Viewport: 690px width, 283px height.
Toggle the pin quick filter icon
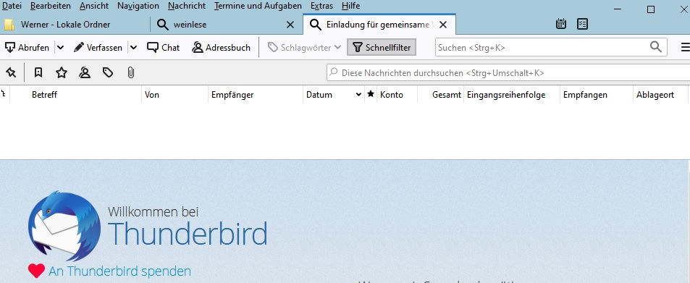pyautogui.click(x=11, y=72)
